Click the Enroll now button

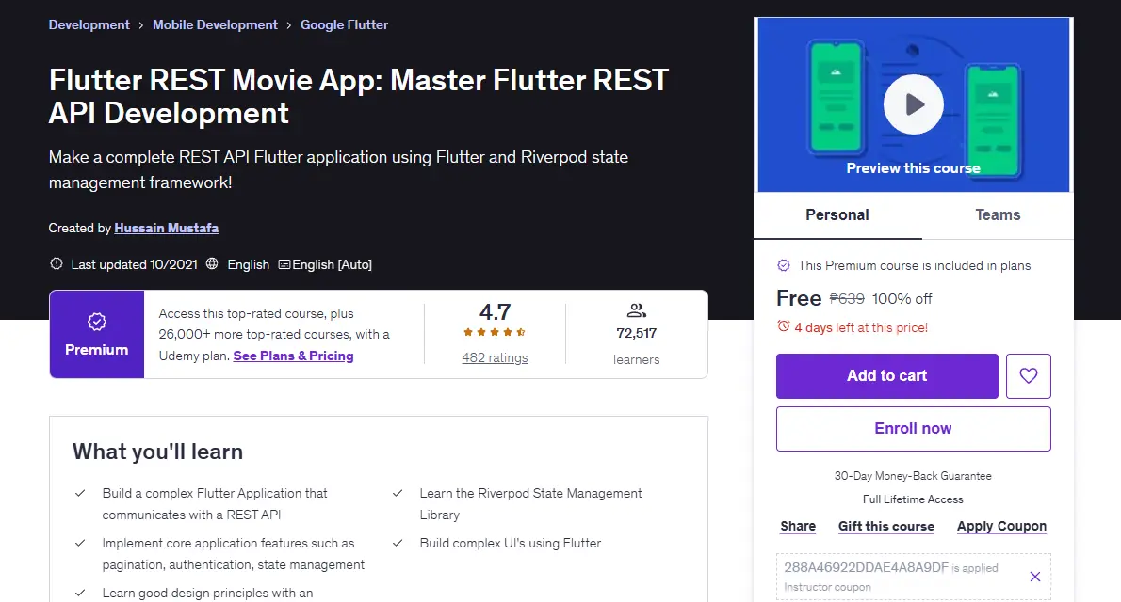[913, 429]
